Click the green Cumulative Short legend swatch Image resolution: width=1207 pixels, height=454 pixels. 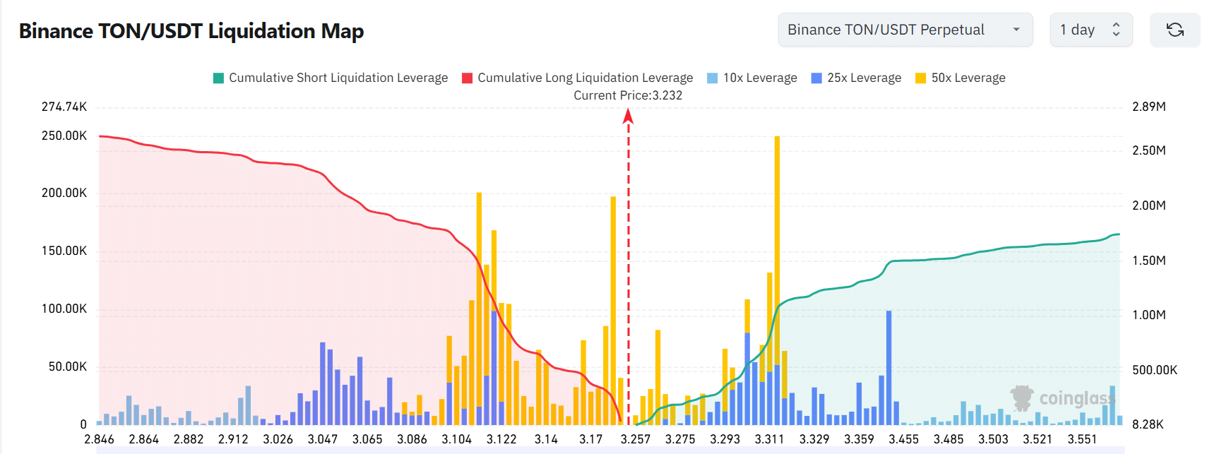tap(219, 78)
